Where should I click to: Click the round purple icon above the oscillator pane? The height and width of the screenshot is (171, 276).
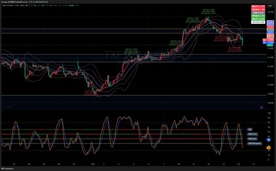click(x=261, y=108)
